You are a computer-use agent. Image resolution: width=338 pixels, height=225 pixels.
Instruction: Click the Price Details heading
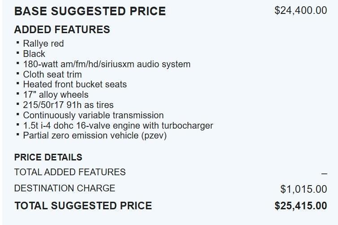tap(48, 157)
